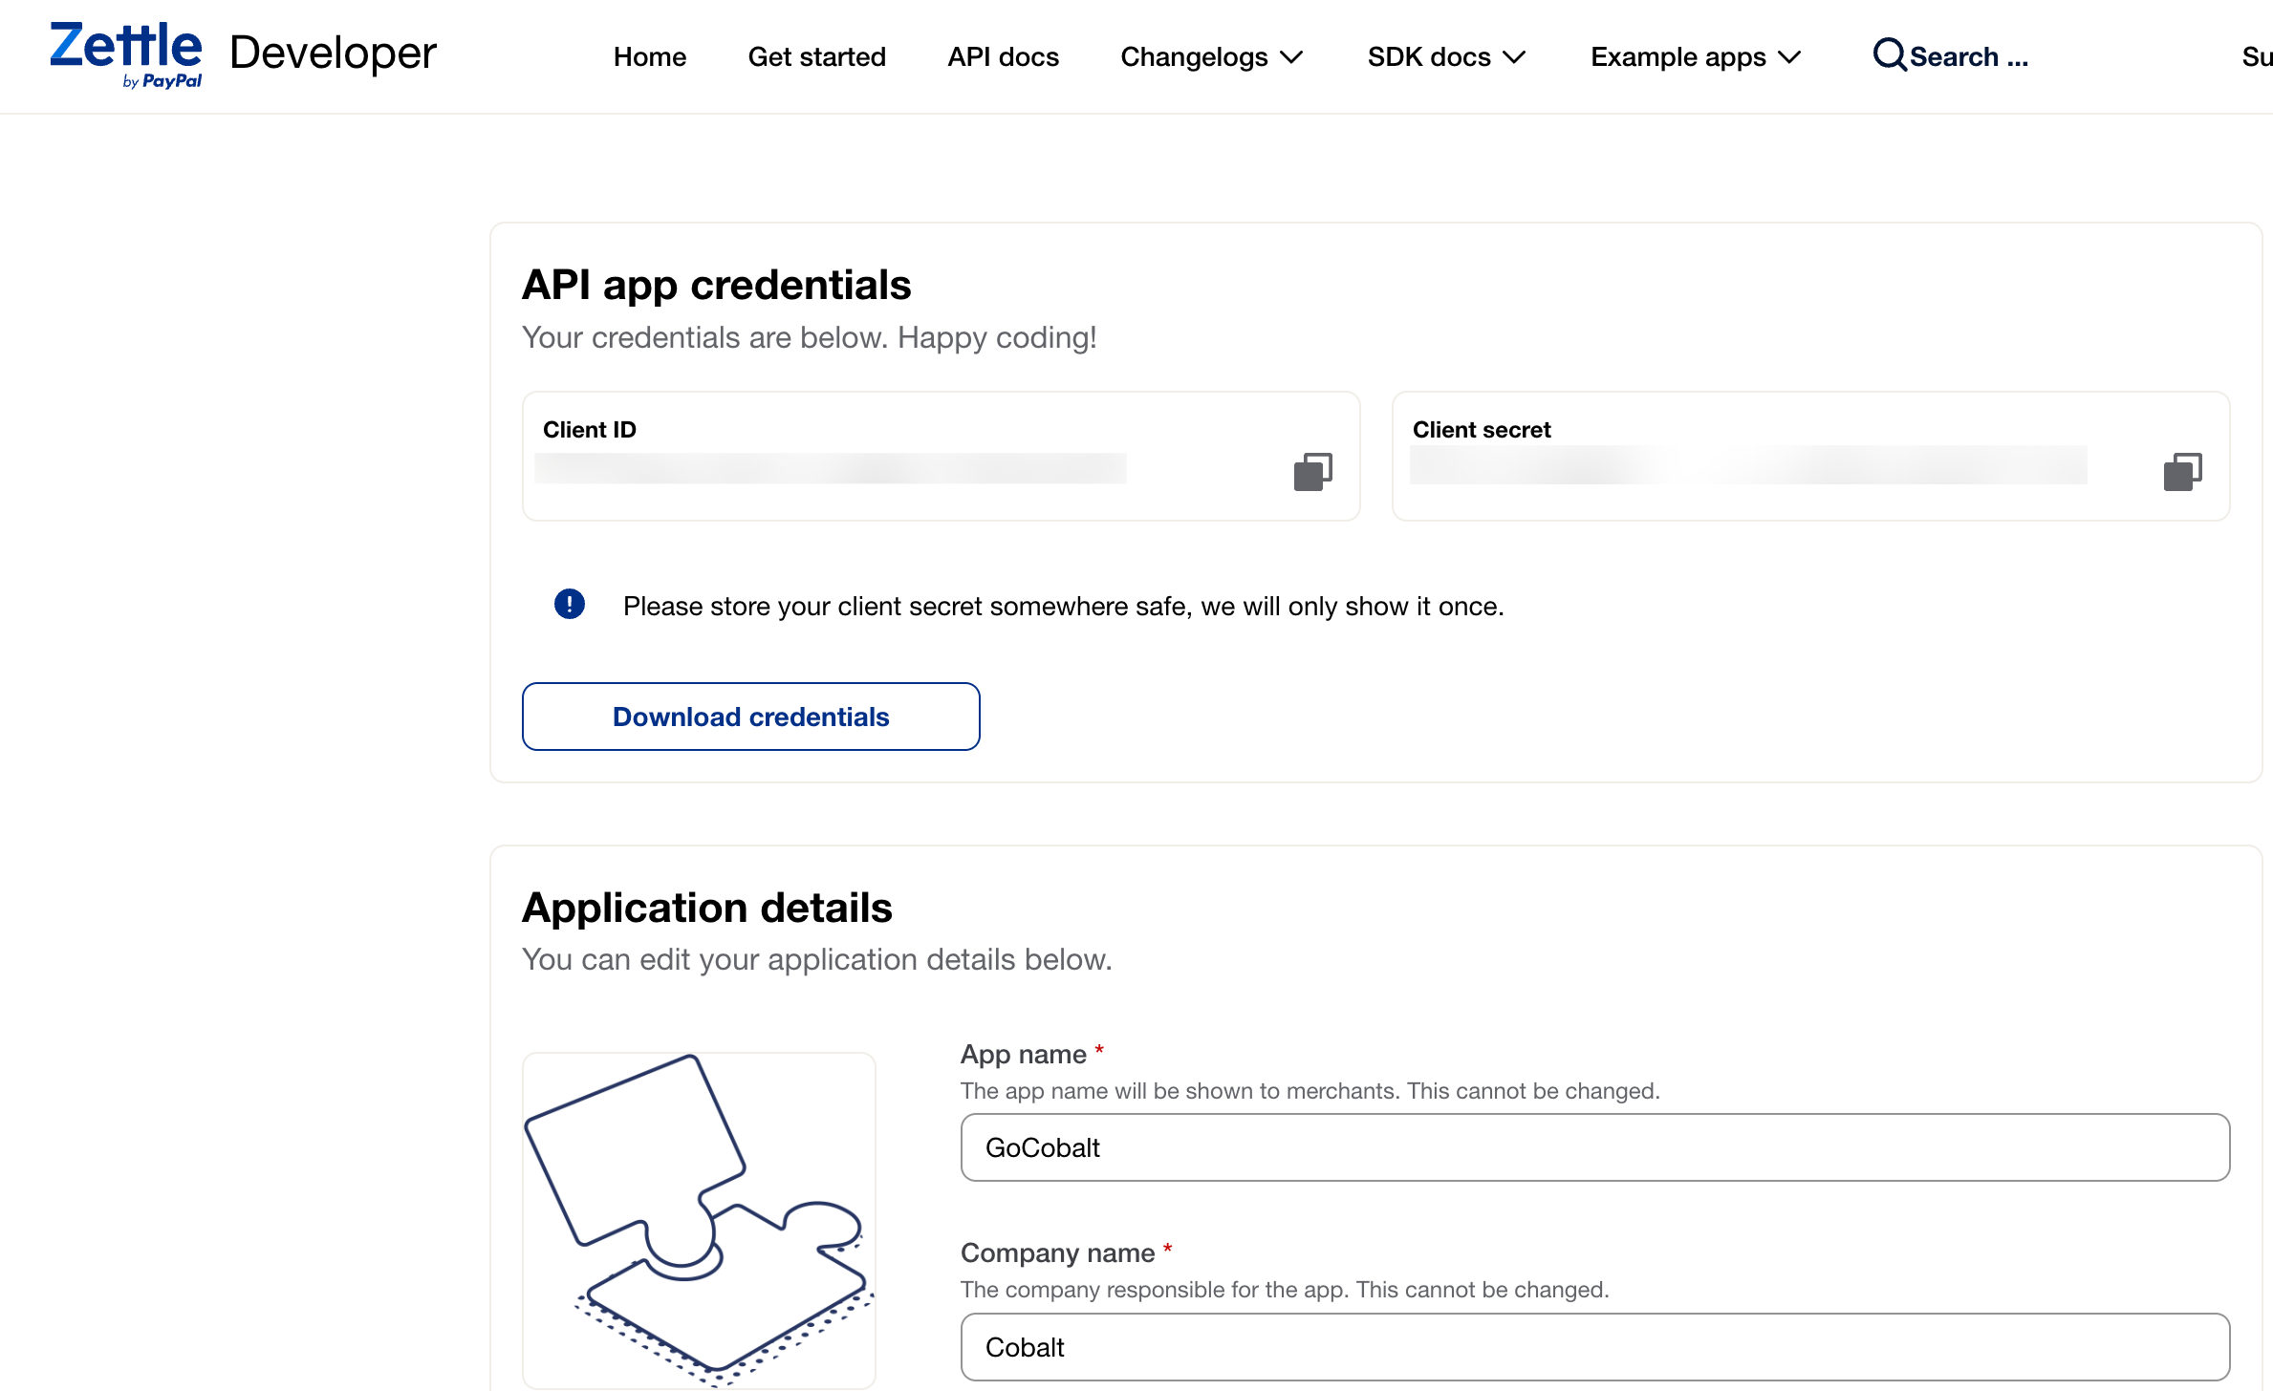Click the blurred Client secret value
Image resolution: width=2273 pixels, height=1391 pixels.
click(1747, 465)
